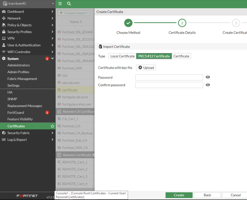247x200 pixels.
Task: Click the Security Fabric gear icon
Action: click(4, 133)
